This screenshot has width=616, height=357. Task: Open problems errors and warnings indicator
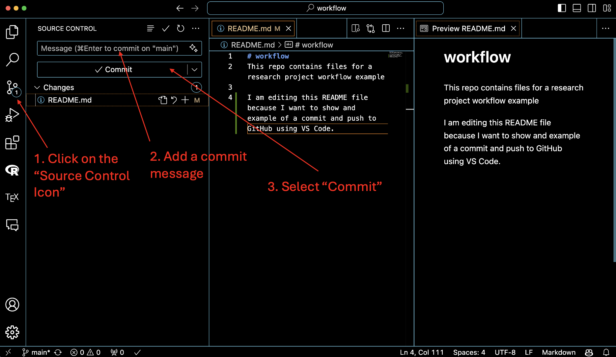pyautogui.click(x=85, y=352)
